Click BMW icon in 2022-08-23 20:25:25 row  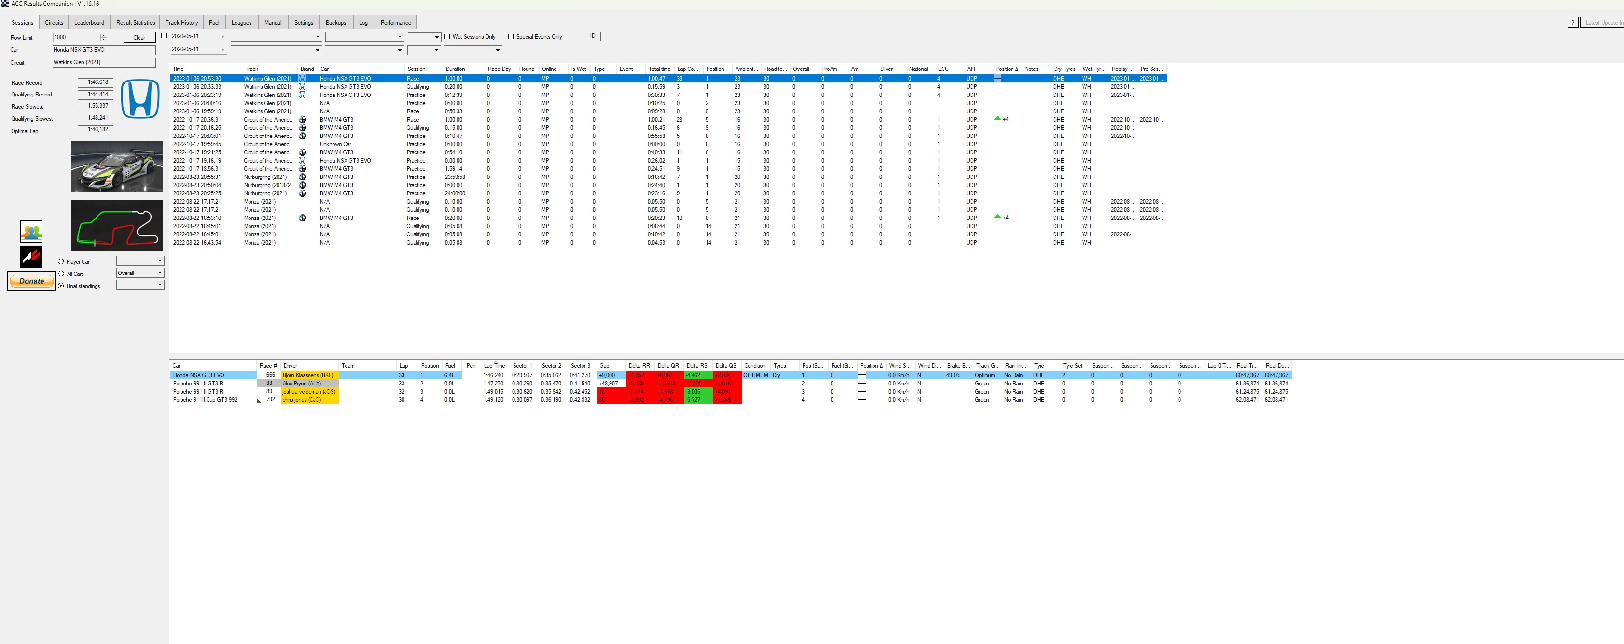(303, 193)
